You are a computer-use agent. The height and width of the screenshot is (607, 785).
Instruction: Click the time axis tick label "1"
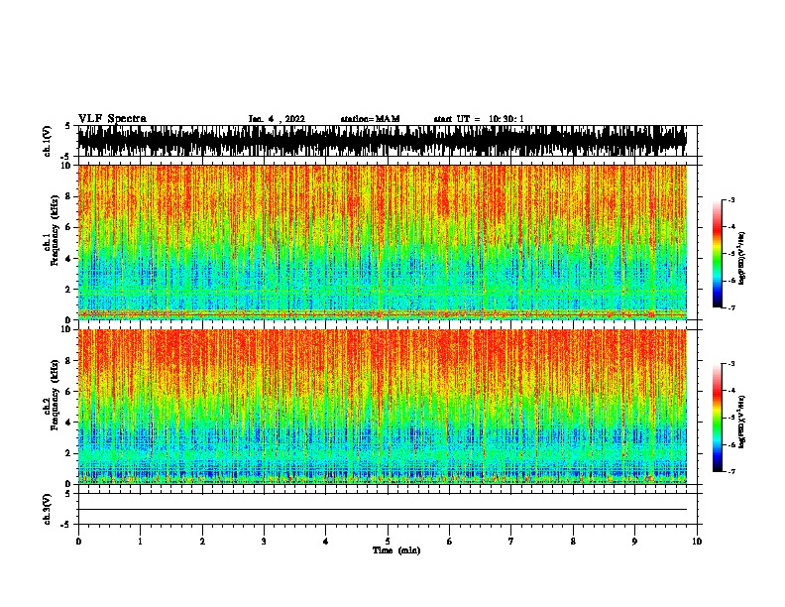click(141, 541)
